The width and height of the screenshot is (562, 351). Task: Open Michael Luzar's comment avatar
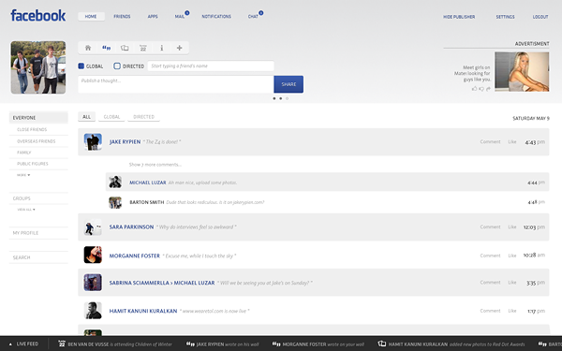[115, 182]
